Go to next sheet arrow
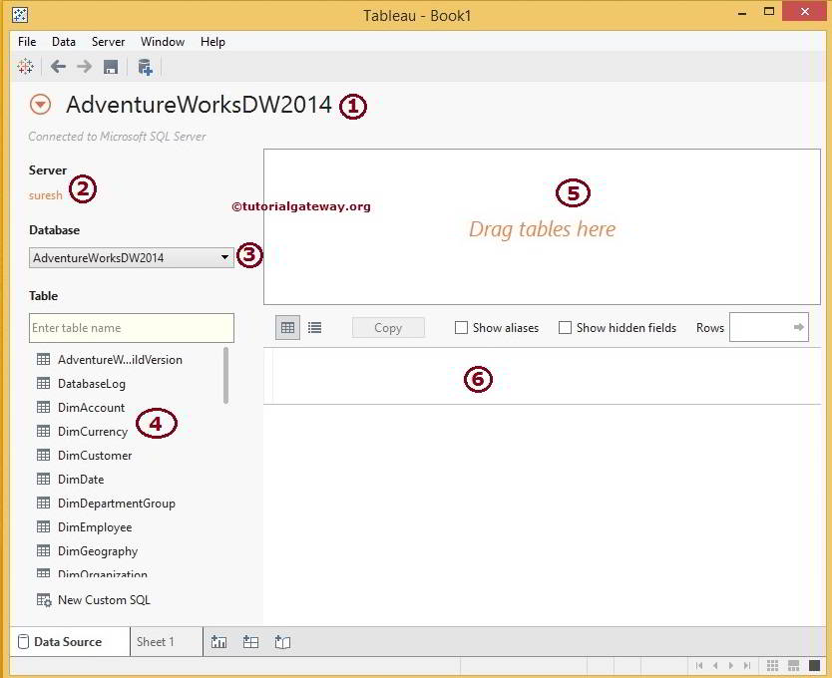Screen dimensions: 832x678 point(731,666)
